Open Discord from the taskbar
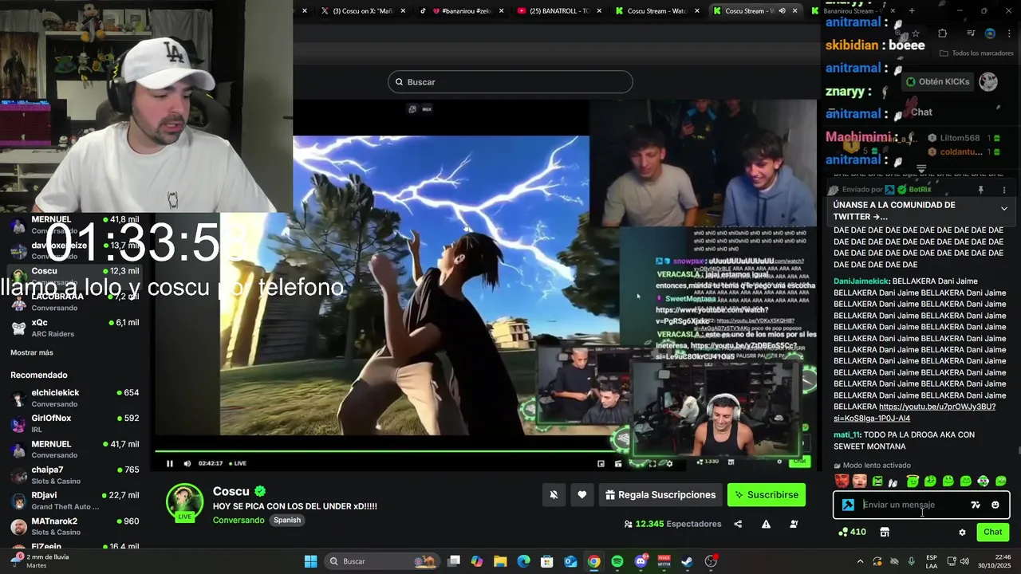 641,561
